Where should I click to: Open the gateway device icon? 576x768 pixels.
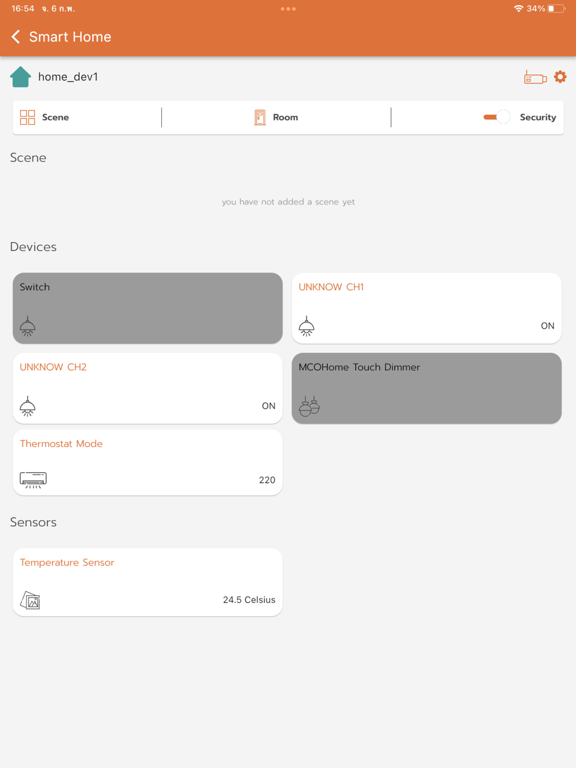535,77
